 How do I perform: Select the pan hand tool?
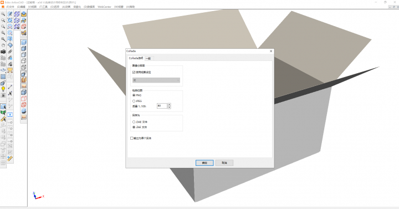tap(3, 45)
